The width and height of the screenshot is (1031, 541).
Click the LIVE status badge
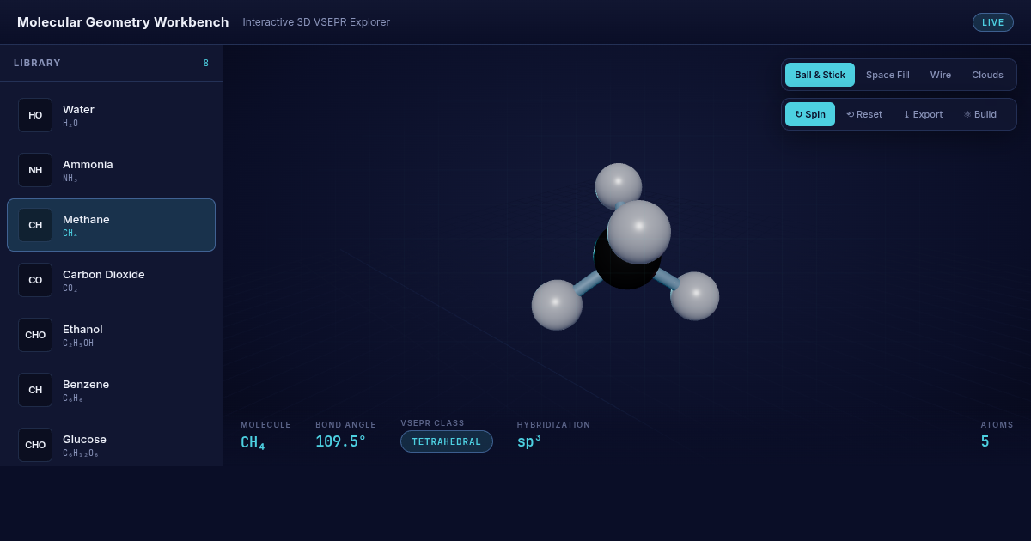993,22
